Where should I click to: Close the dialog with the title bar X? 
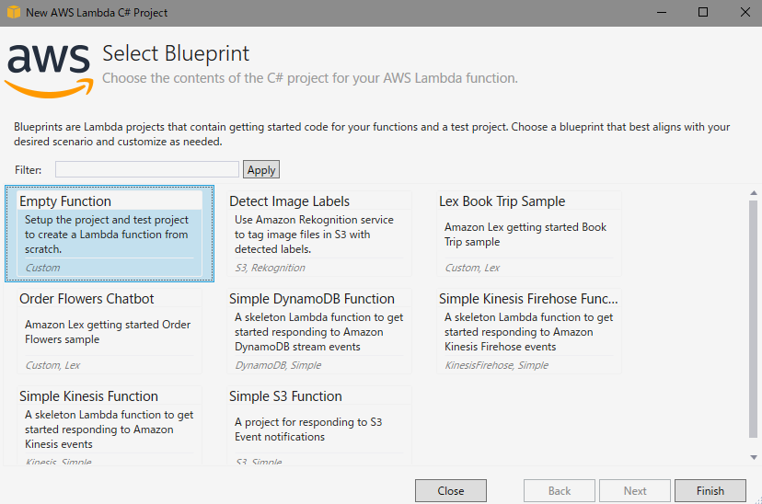745,12
